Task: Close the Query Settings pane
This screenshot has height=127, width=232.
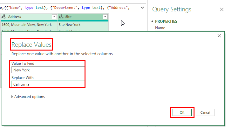Action: pyautogui.click(x=222, y=9)
